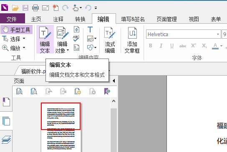
Task: Select the 福昕软件 document tab
Action: [33, 71]
